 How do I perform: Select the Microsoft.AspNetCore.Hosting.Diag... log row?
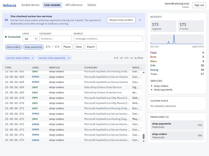tap(72, 119)
